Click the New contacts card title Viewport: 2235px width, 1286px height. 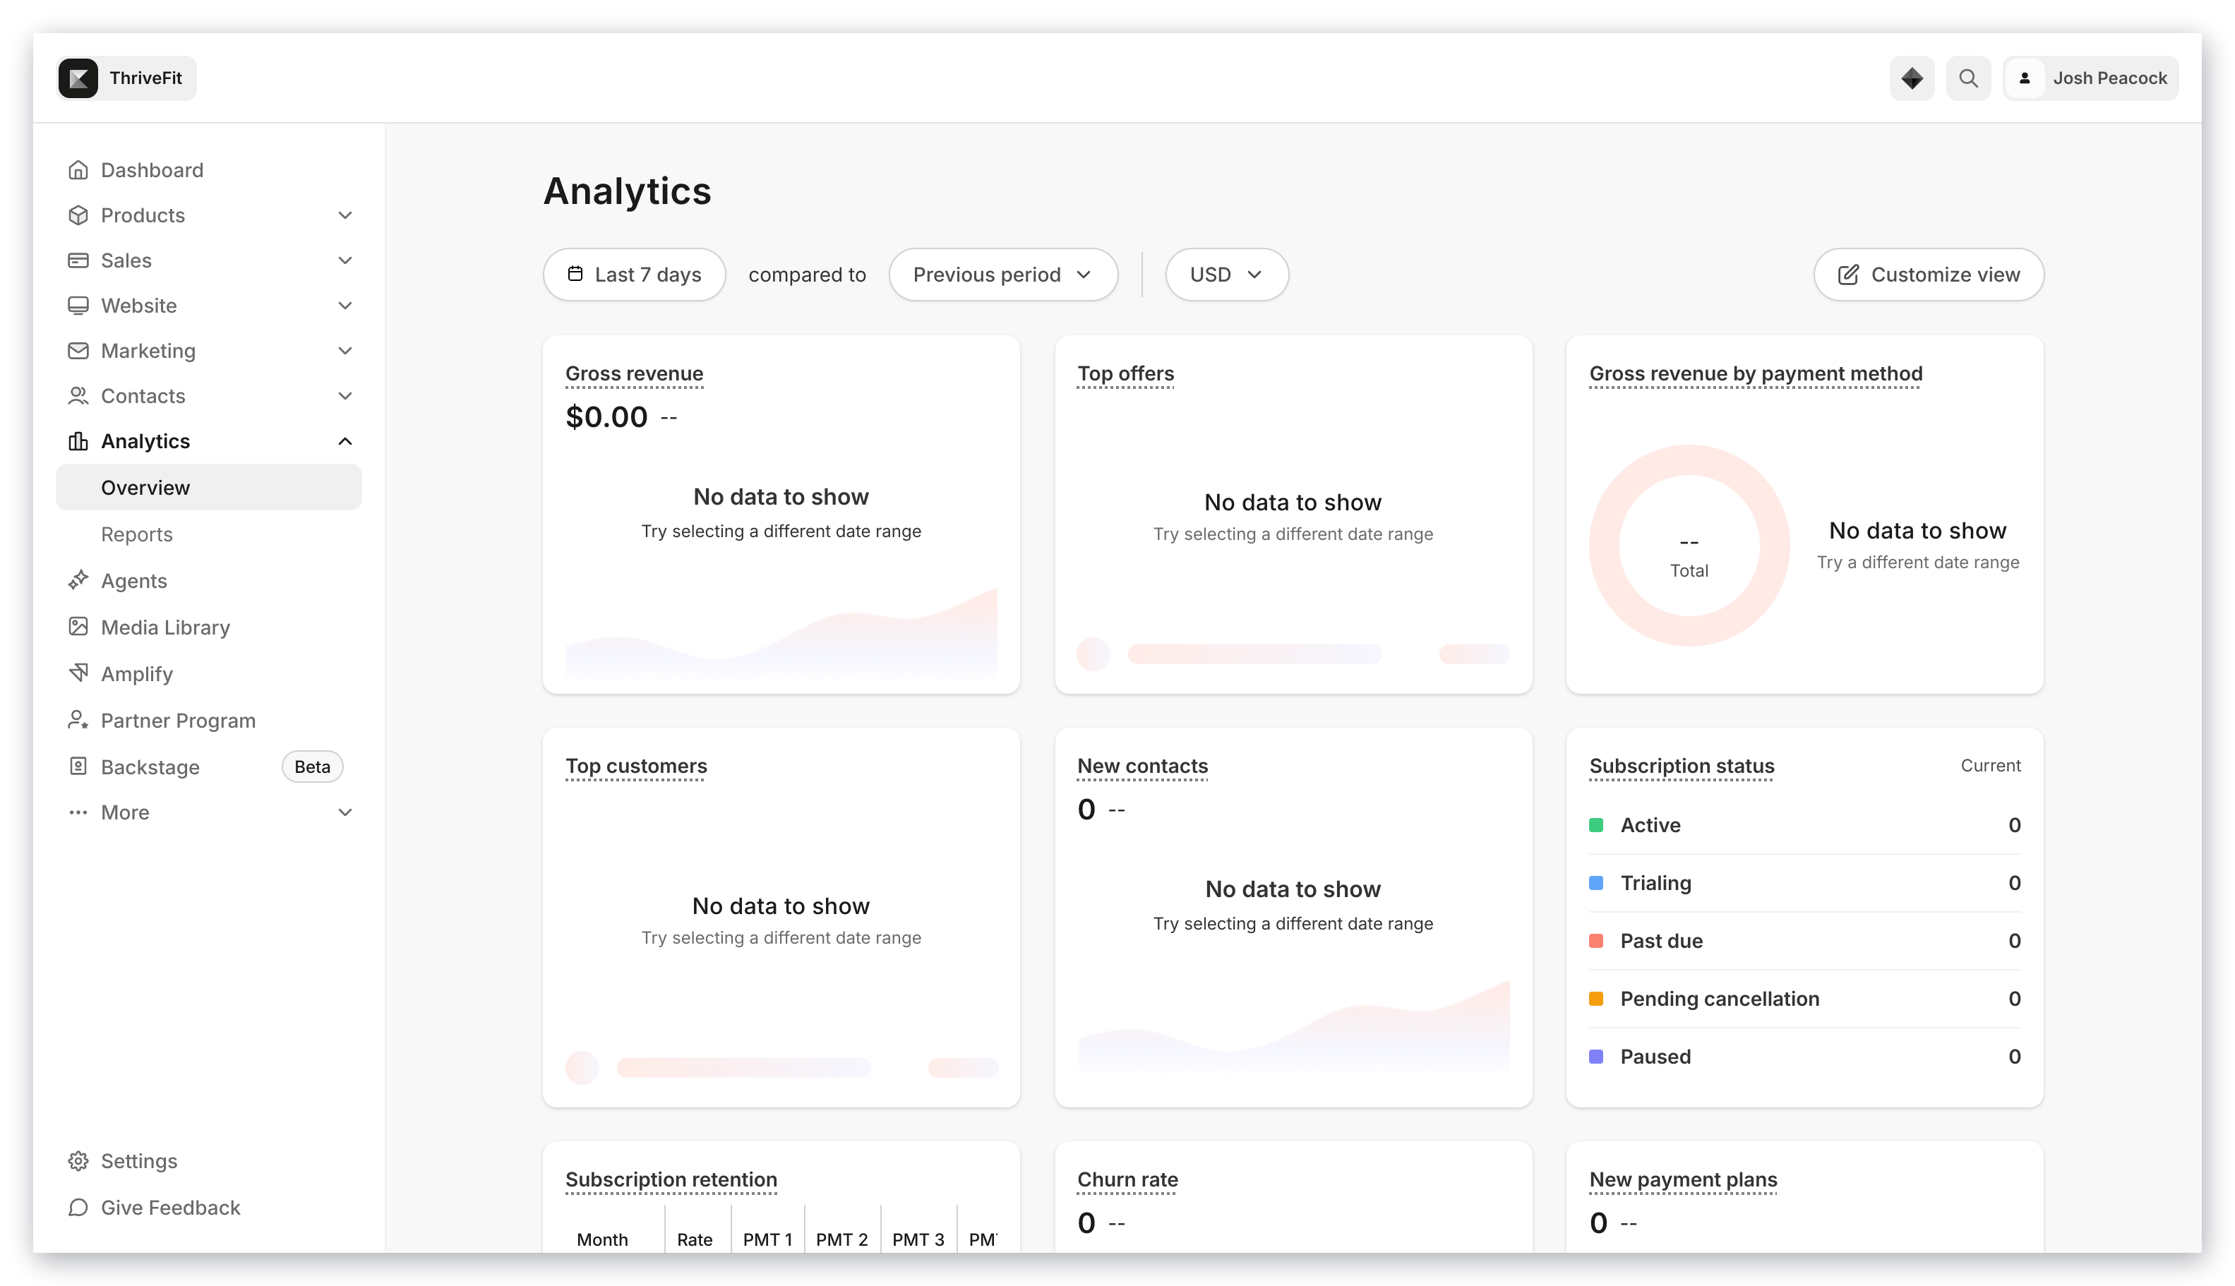coord(1142,766)
